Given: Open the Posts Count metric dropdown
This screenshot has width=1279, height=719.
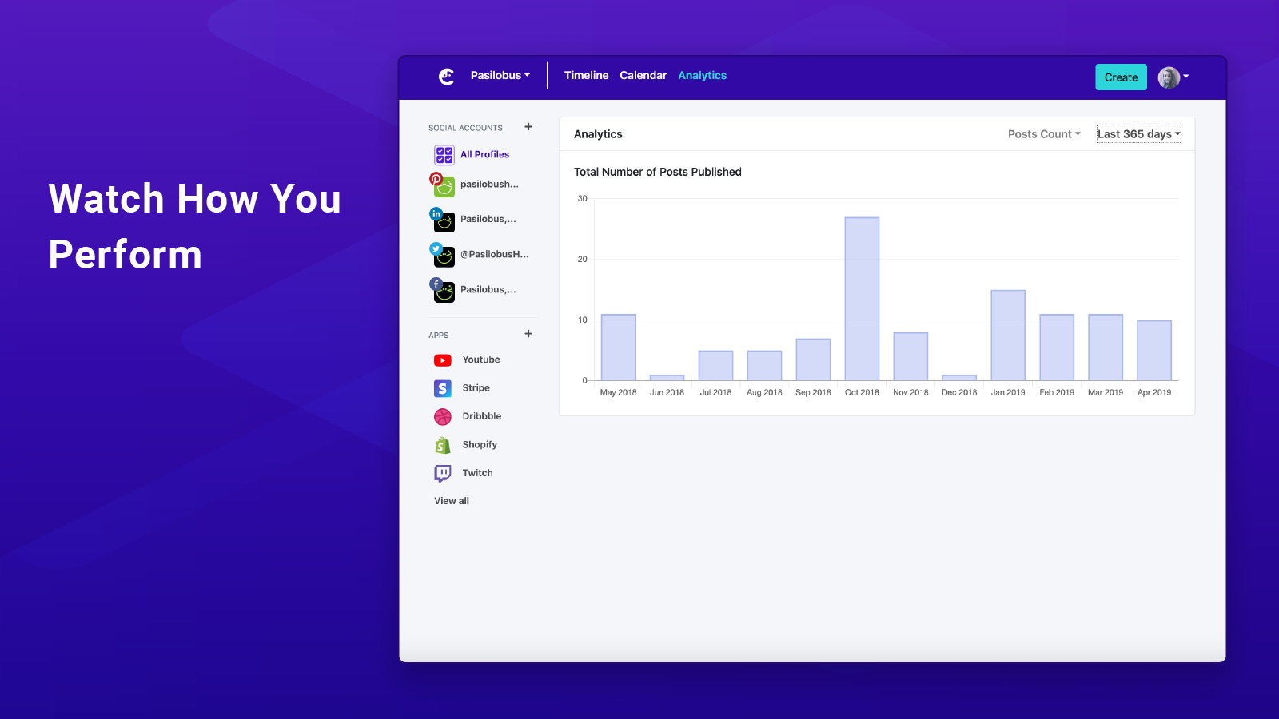Looking at the screenshot, I should pyautogui.click(x=1044, y=134).
